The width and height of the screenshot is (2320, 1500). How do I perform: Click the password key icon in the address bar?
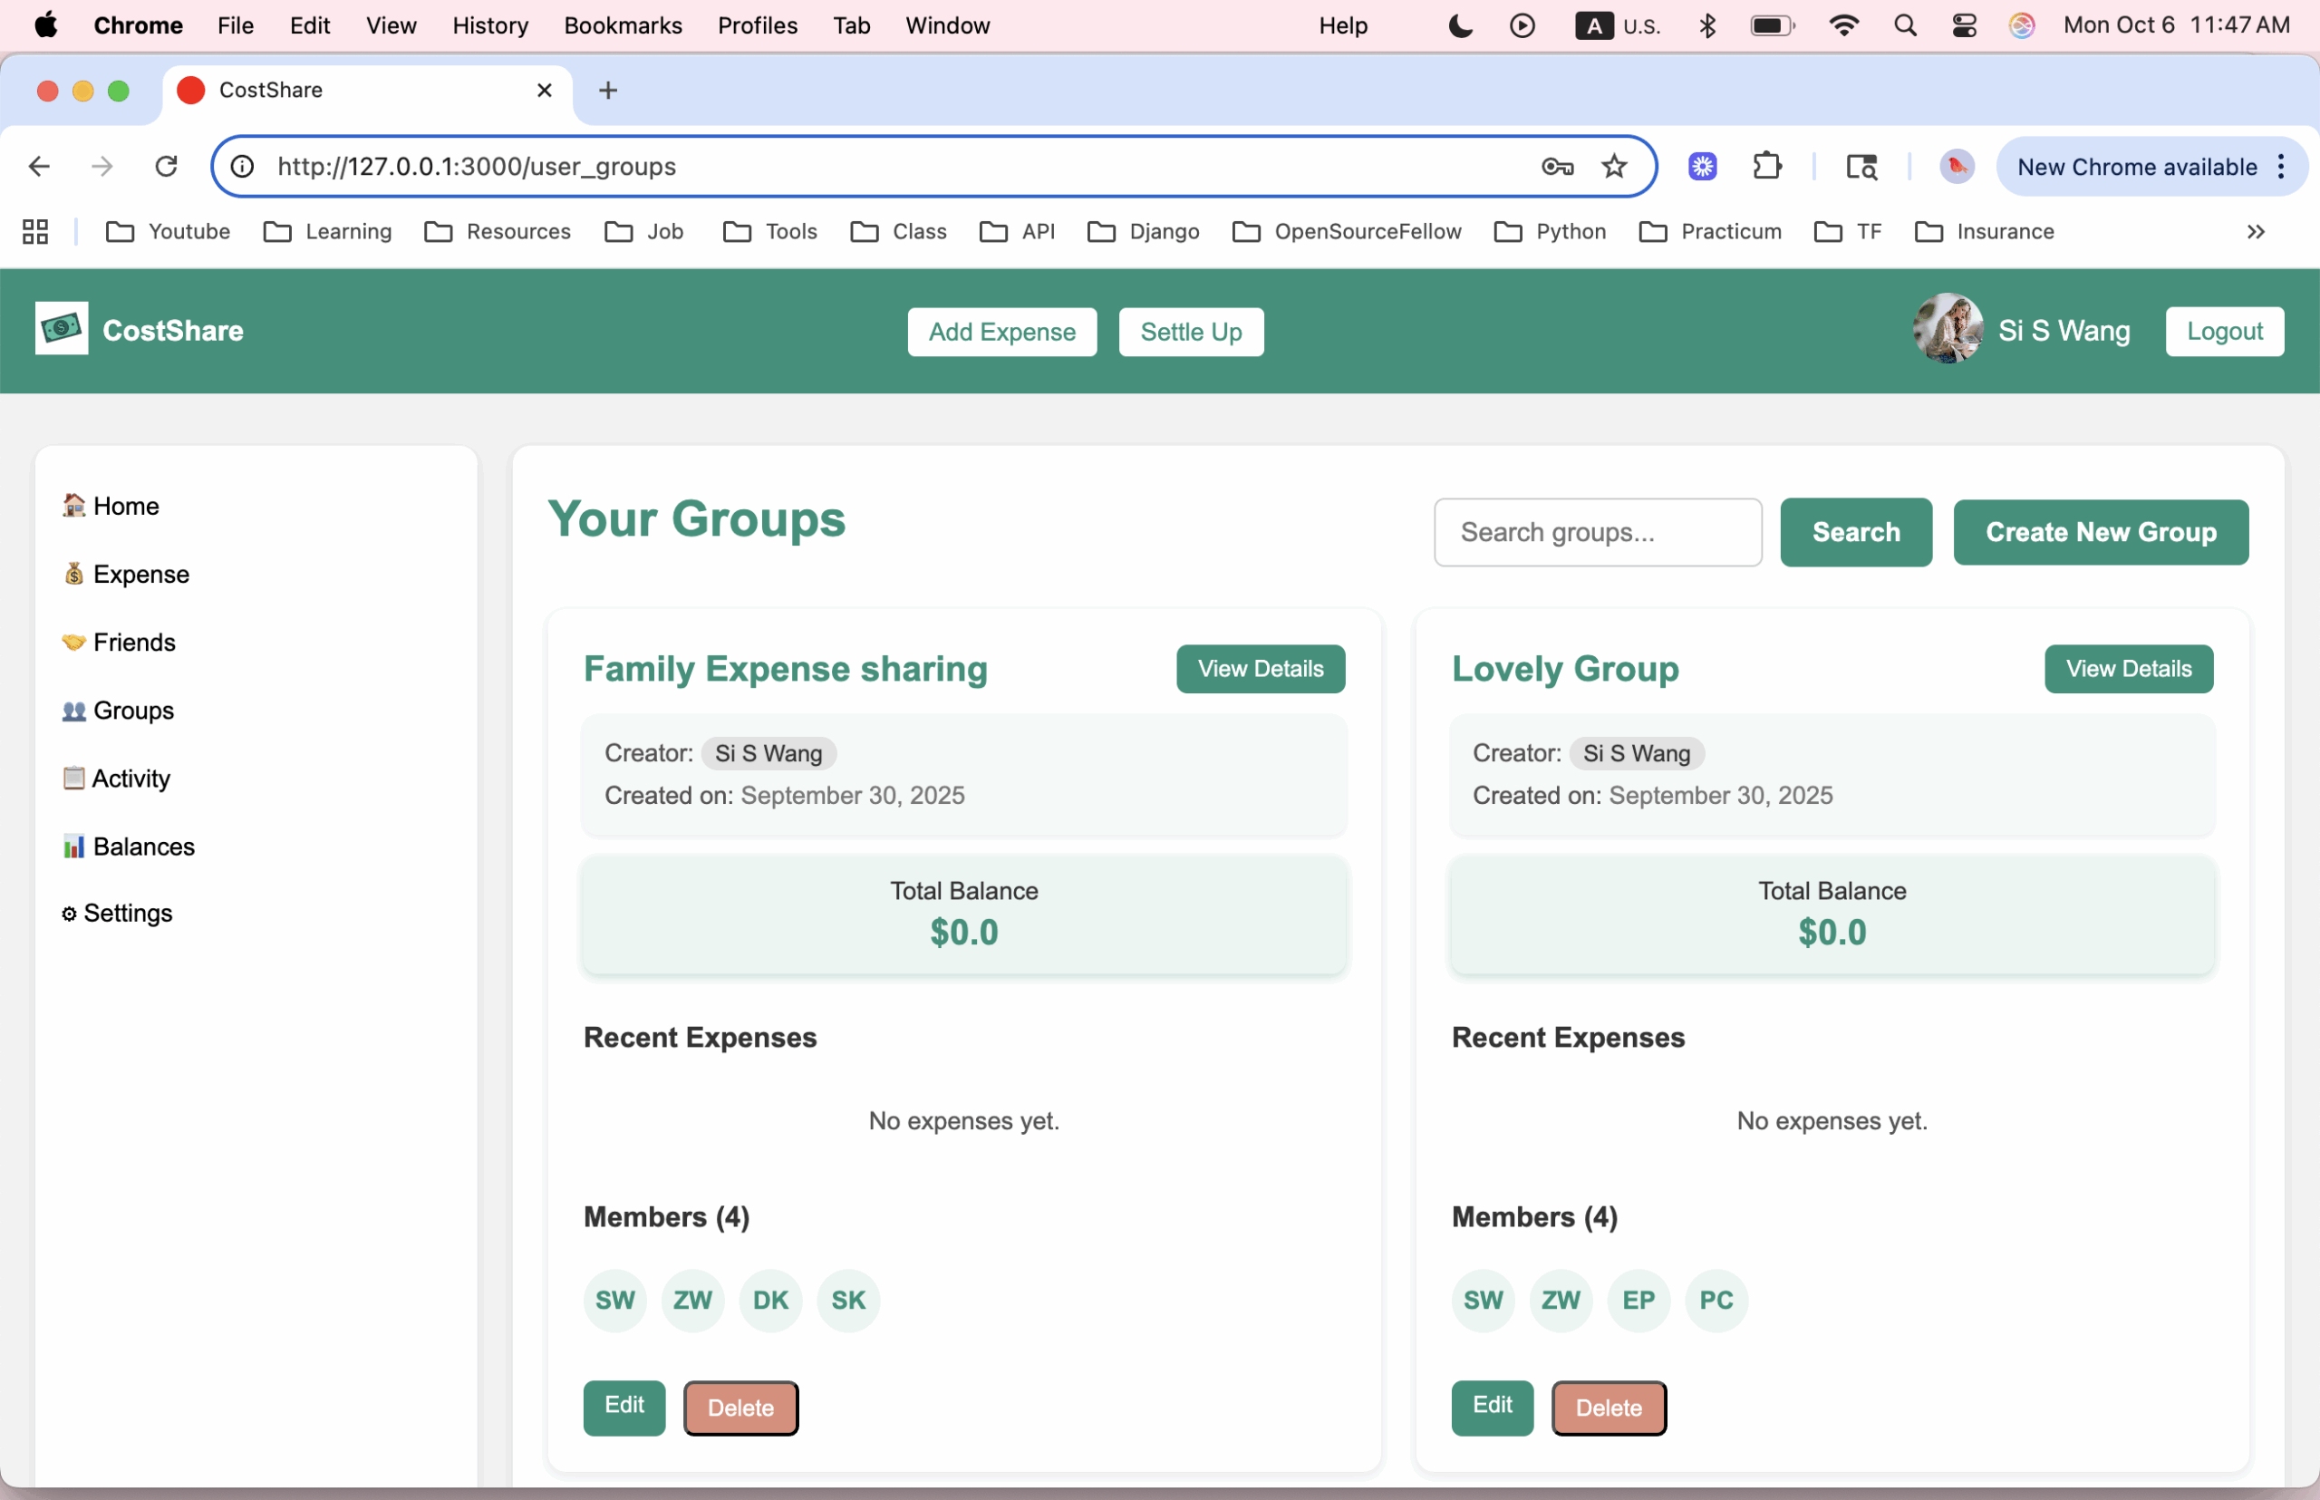[1557, 167]
